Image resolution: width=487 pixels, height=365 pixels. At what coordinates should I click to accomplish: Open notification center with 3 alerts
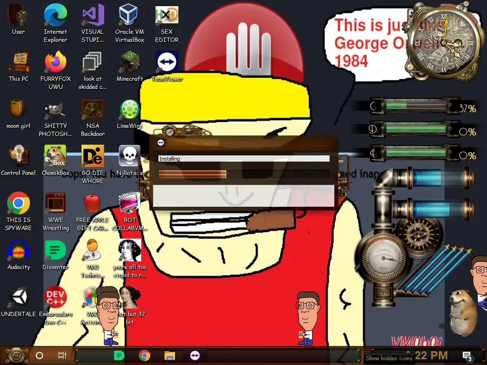tap(467, 356)
